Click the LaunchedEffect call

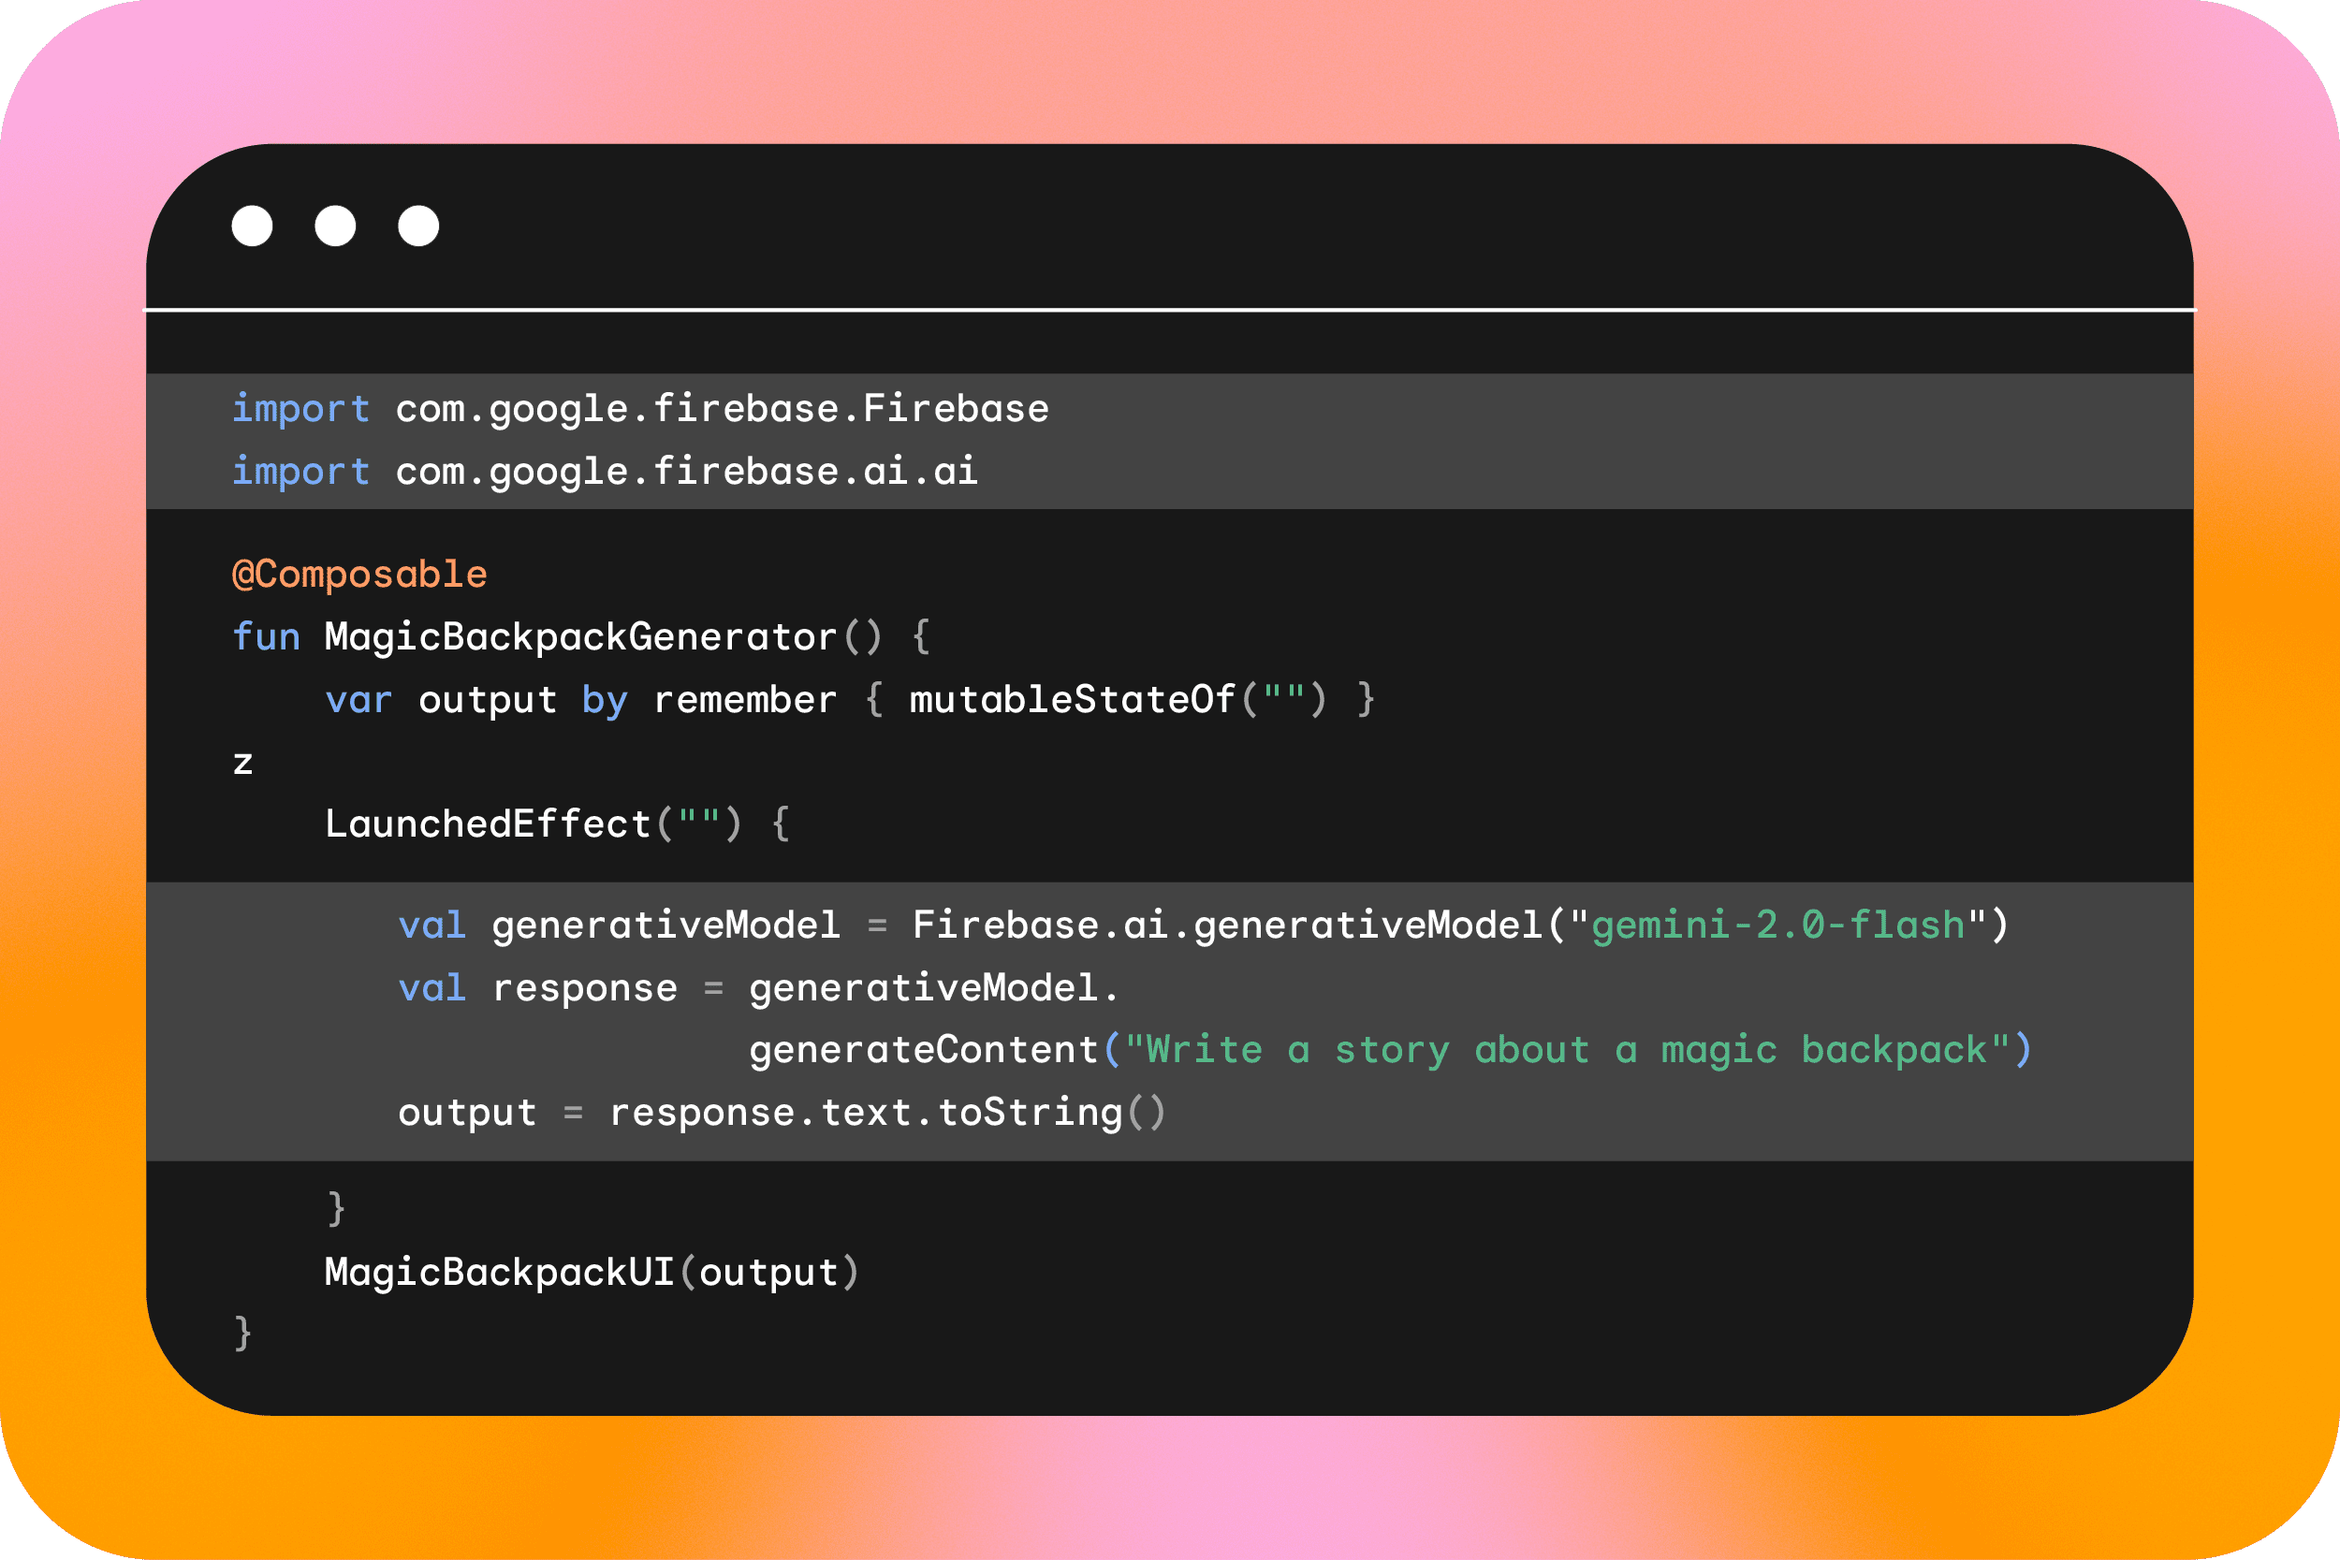(488, 824)
